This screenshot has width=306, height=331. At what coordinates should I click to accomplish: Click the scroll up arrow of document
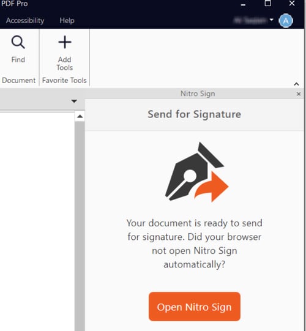click(x=80, y=116)
